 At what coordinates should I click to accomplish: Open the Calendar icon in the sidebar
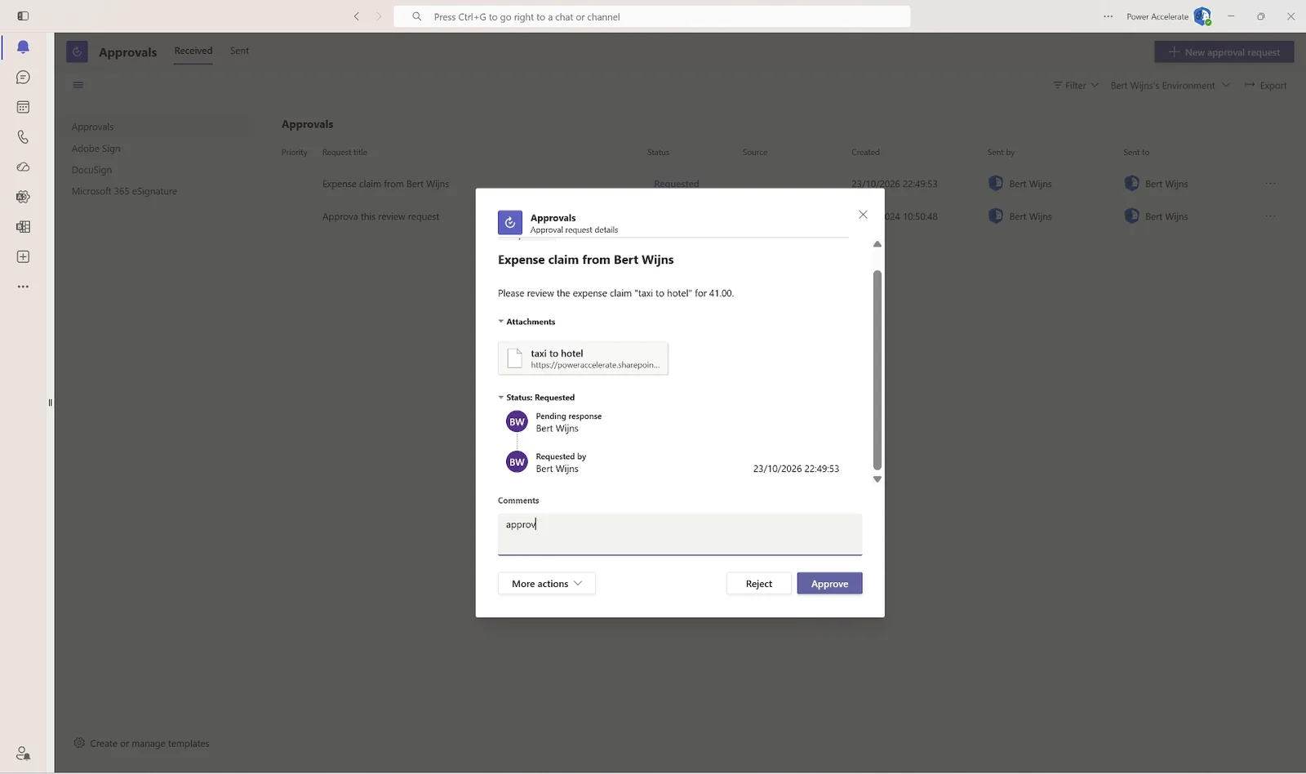click(x=23, y=107)
